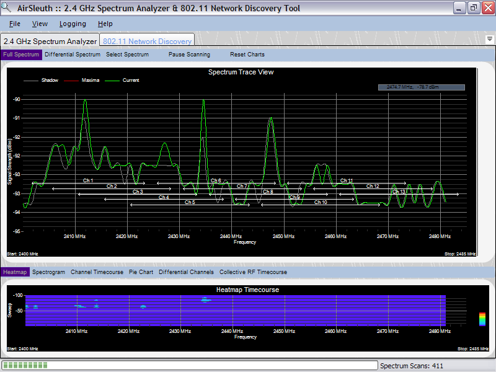Screen dimensions: 496x372
Task: Click the trace view Start: 2400 MHz label
Action: [x=22, y=254]
